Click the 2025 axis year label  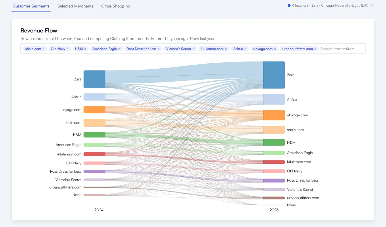pyautogui.click(x=274, y=210)
